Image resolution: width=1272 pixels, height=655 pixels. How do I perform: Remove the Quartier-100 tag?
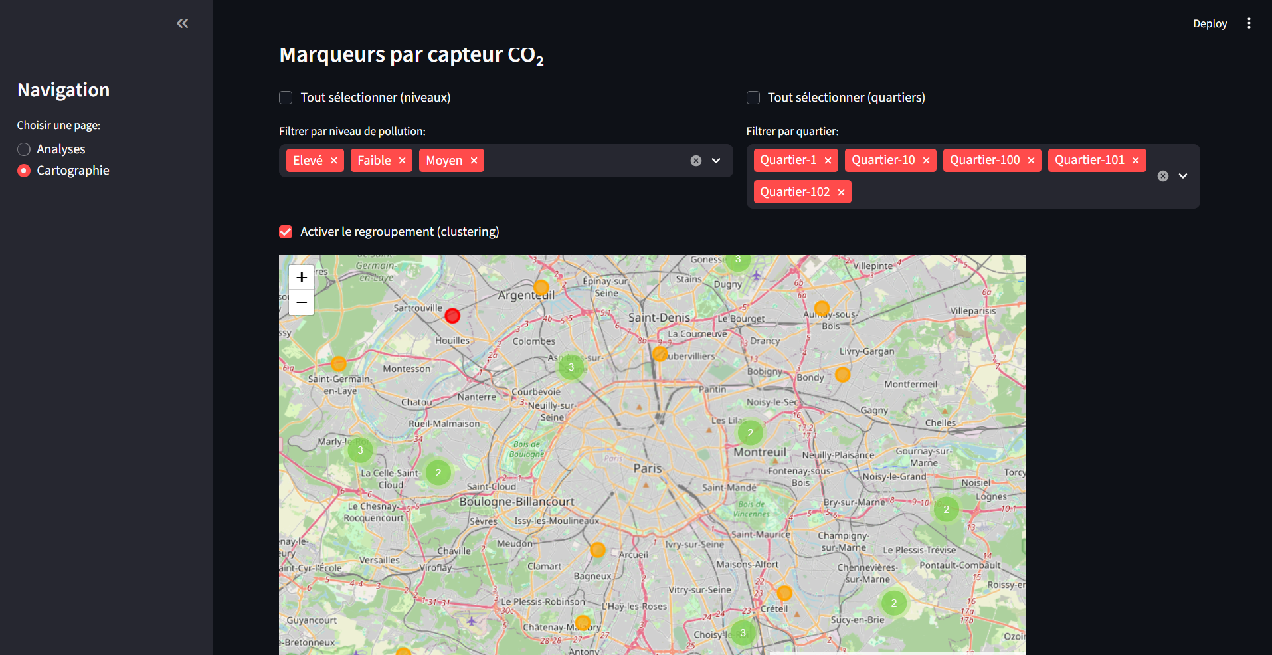1031,161
